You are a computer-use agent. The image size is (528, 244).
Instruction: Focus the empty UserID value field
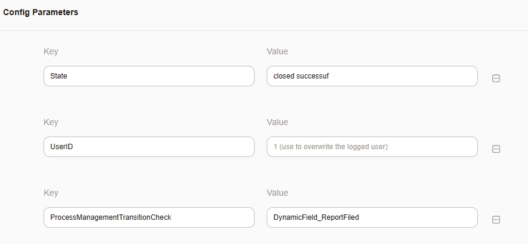point(371,147)
